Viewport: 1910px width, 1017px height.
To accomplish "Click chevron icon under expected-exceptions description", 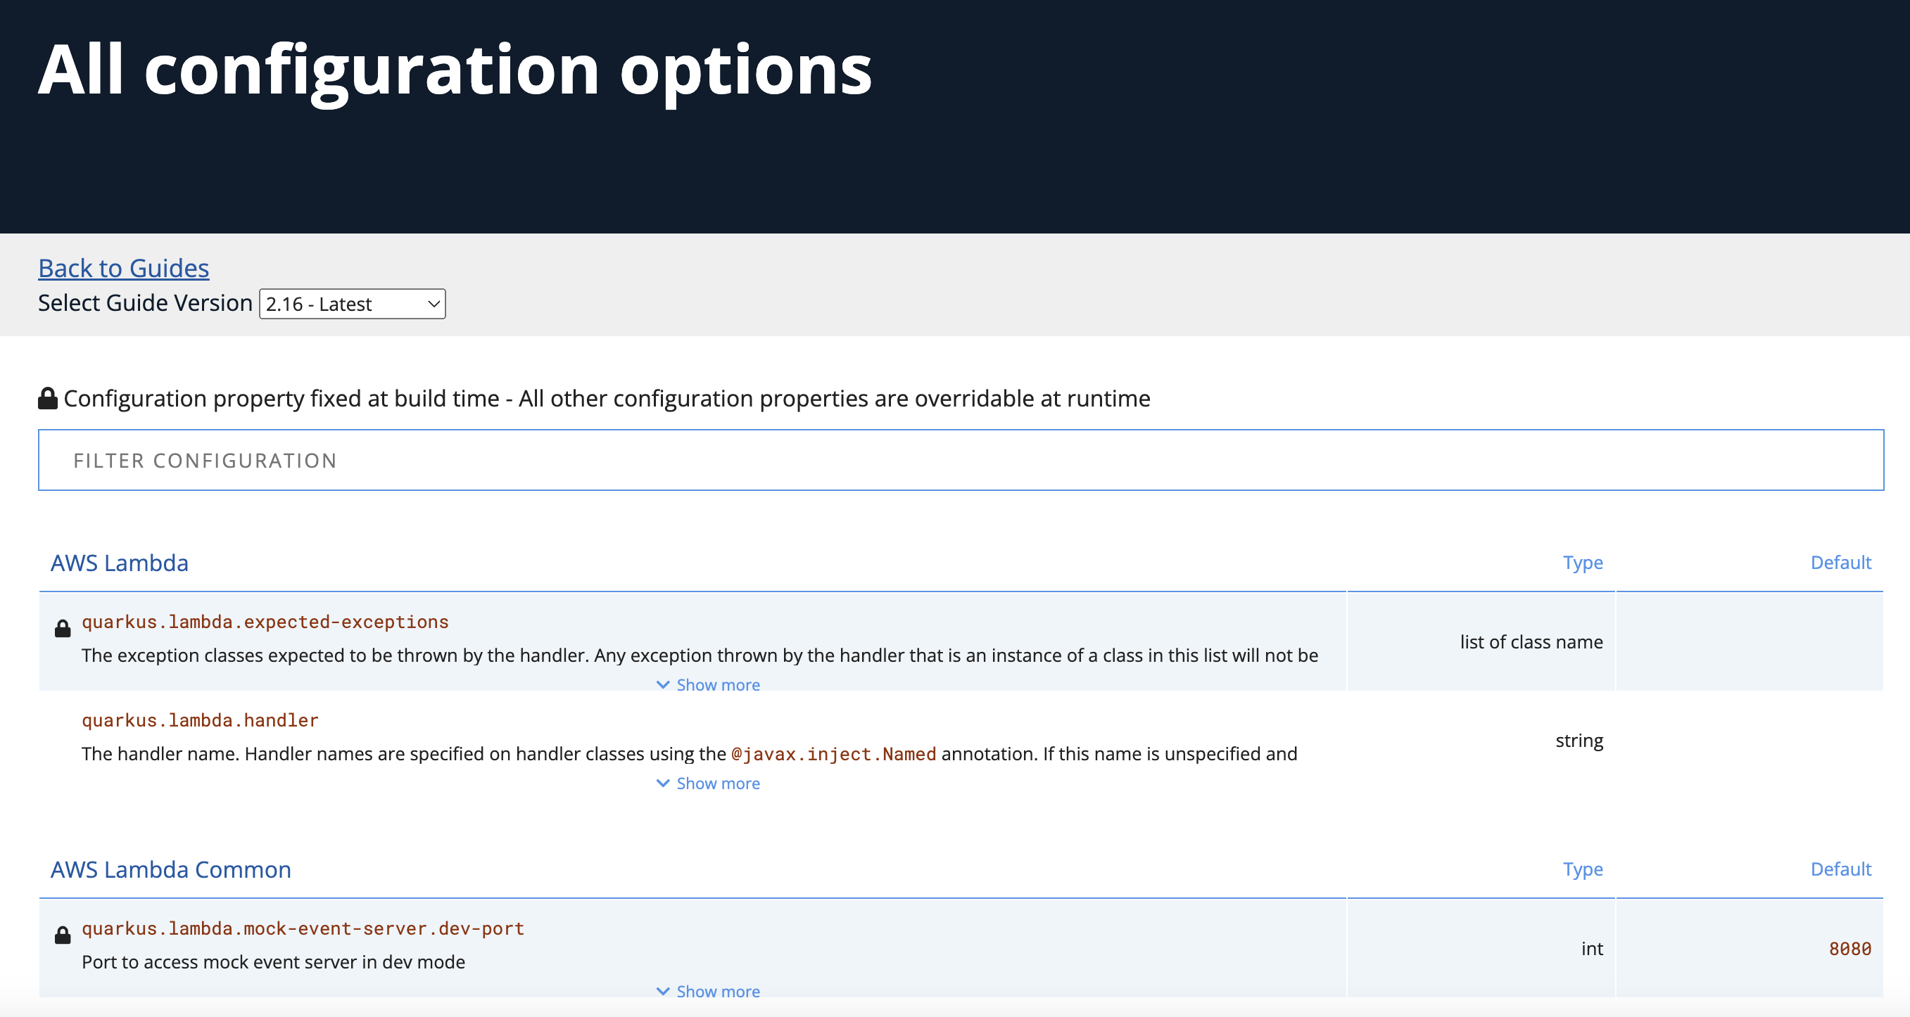I will 663,684.
